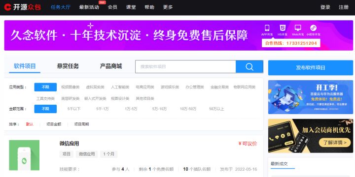The width and height of the screenshot is (355, 177).
Task: Filter by 嵌入式开发类 application type
Action: click(x=95, y=98)
